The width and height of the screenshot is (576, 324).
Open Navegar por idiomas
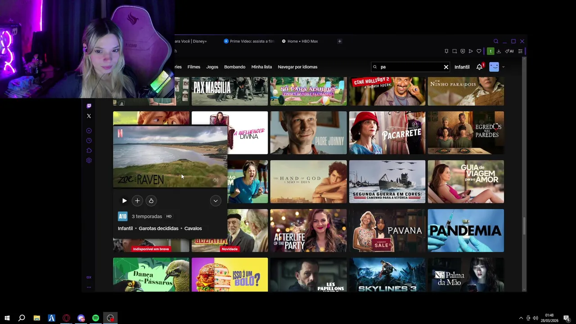[x=297, y=67]
